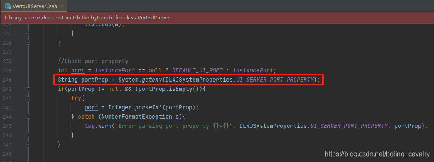
Task: Click 'int port' variable on line 239
Action: coord(71,71)
